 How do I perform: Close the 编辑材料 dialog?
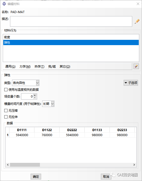click(138, 4)
